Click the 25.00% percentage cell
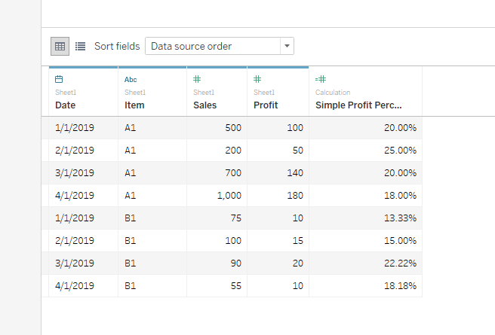The image size is (495, 335). (399, 151)
